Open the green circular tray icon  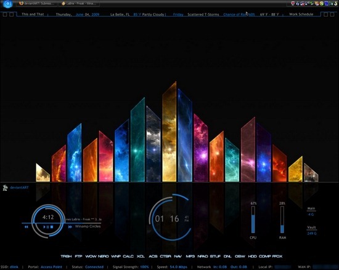(322, 4)
